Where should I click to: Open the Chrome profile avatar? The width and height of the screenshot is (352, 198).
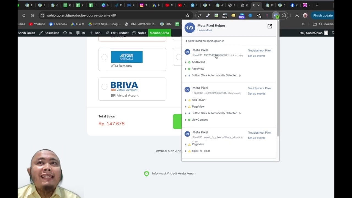pyautogui.click(x=305, y=15)
